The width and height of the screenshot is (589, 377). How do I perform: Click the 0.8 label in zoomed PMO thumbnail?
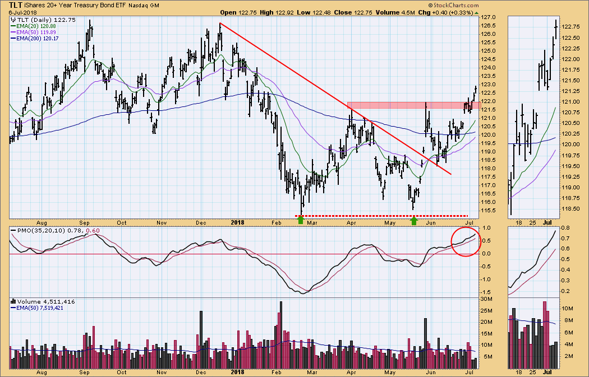565,227
